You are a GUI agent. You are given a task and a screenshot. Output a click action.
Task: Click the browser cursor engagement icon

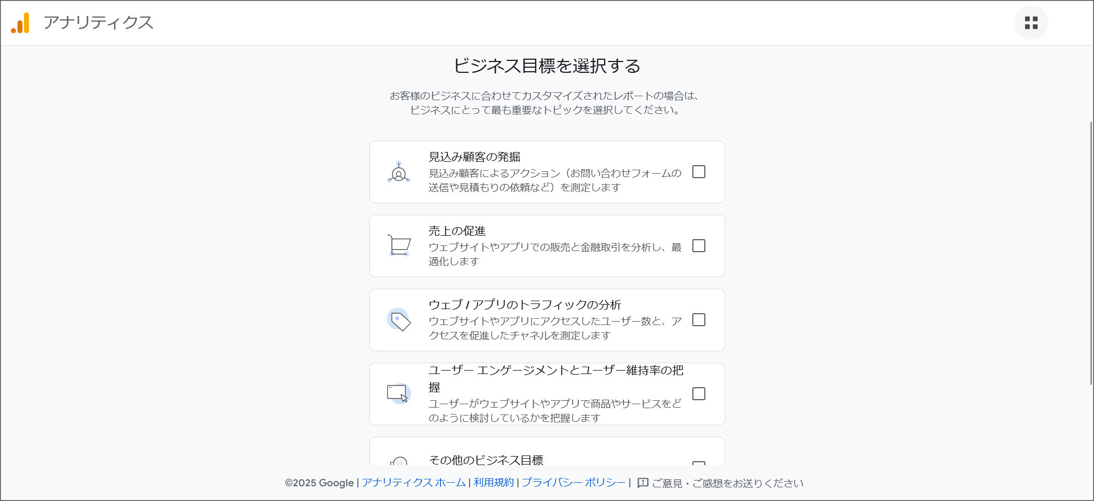[399, 393]
